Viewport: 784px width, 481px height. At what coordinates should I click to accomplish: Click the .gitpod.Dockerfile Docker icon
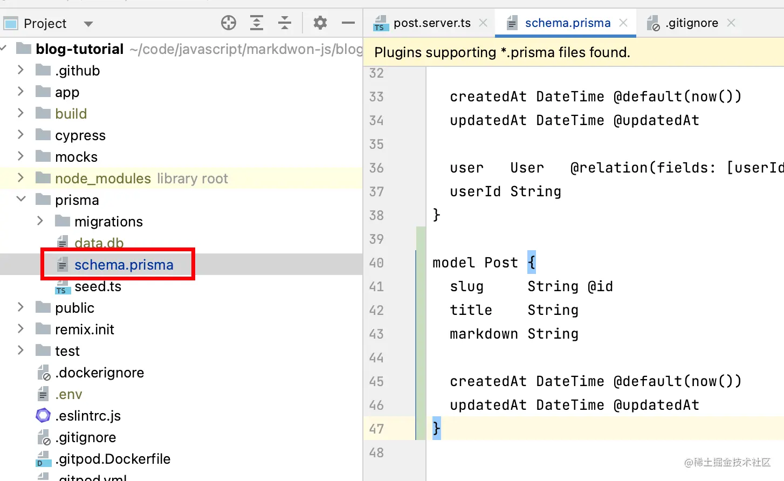coord(43,459)
